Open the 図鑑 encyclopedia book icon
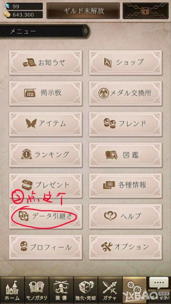Screen dimensions: 171x304 [111, 155]
